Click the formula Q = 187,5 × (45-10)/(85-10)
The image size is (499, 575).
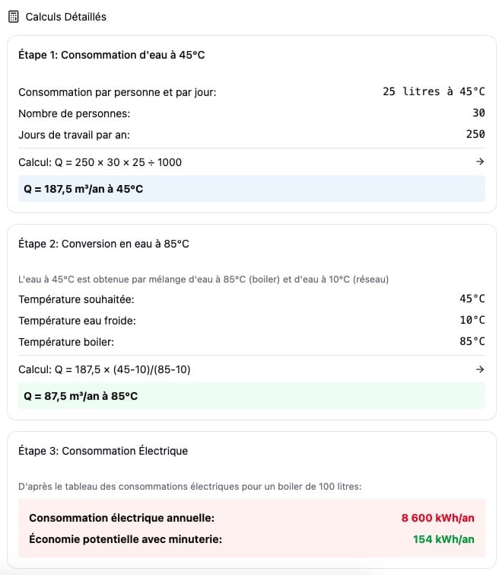pos(104,369)
